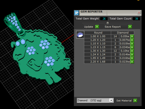145x109 pixels.
Task: Click the 0.016tw weight cell
Action: 125,58
